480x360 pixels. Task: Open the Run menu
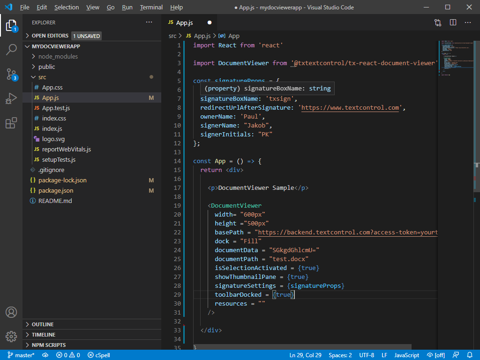coord(127,7)
